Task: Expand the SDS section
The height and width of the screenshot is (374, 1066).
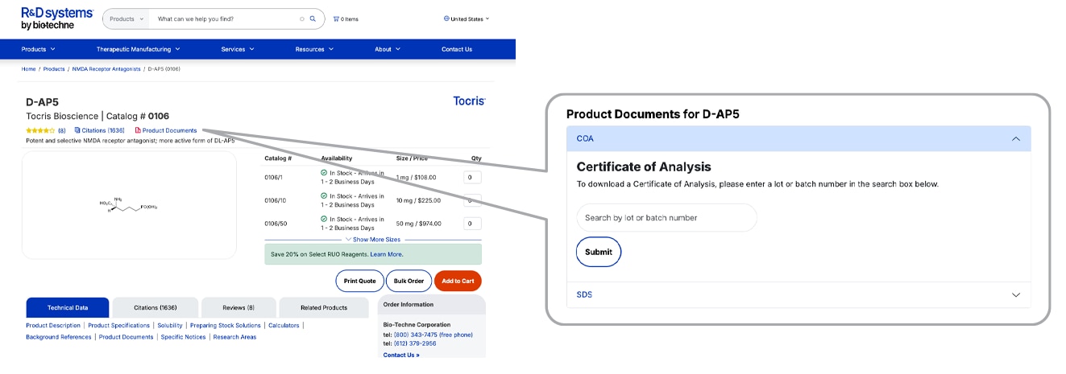Action: tap(798, 294)
